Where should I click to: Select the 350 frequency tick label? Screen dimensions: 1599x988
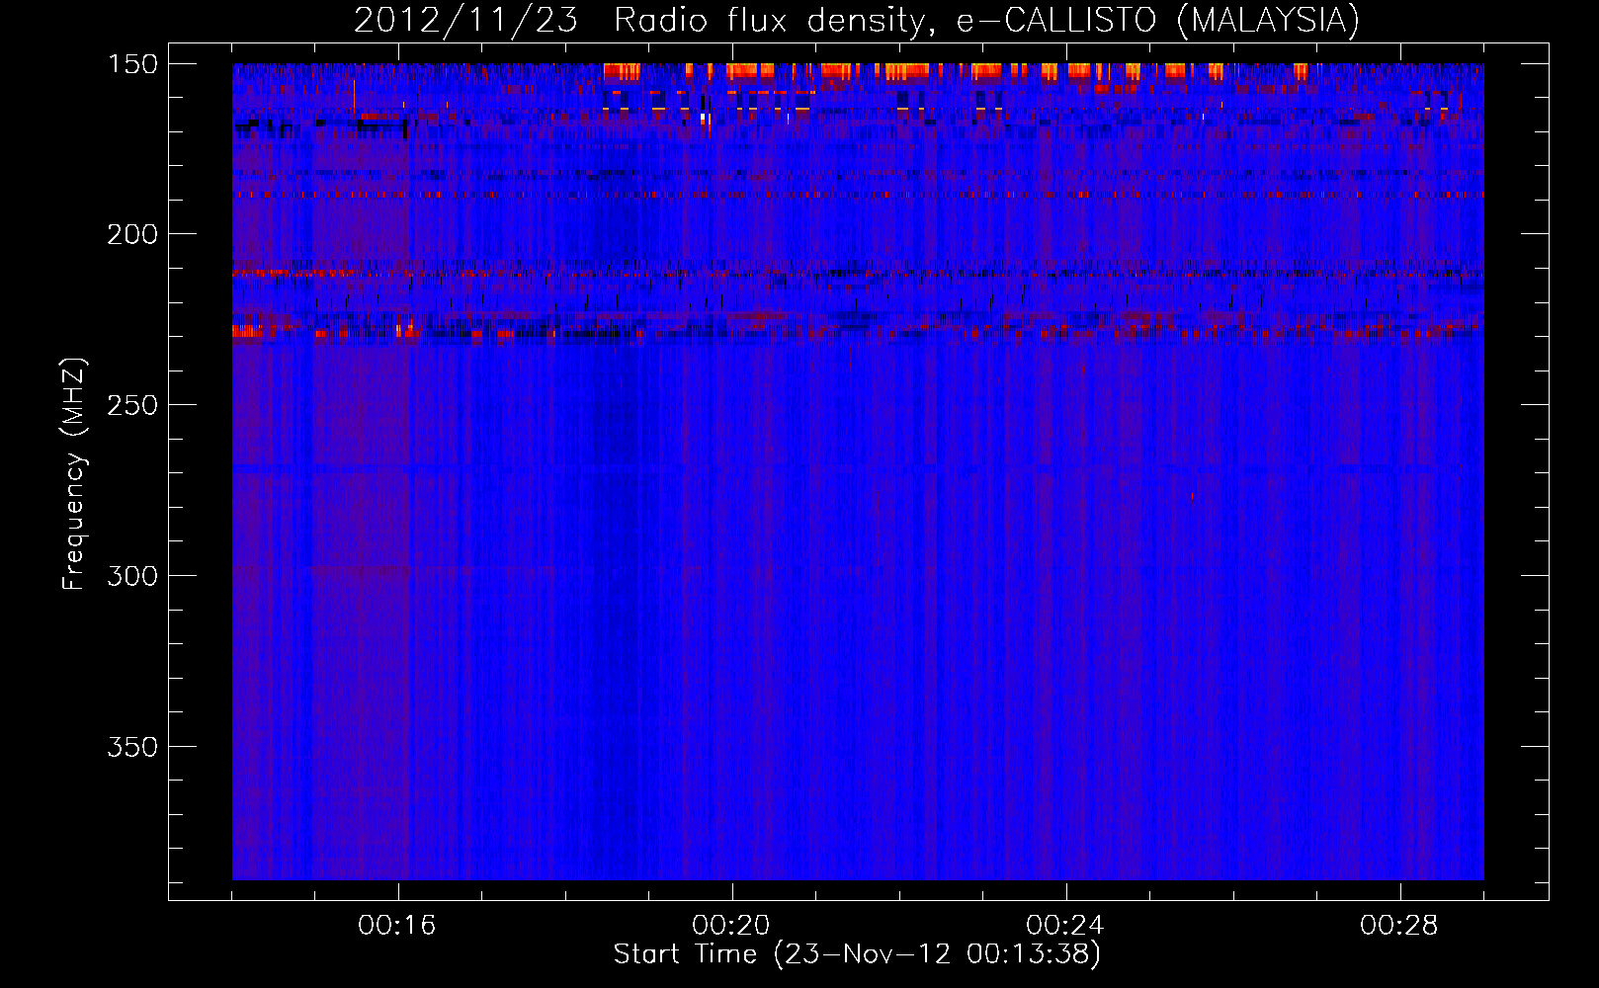point(132,747)
